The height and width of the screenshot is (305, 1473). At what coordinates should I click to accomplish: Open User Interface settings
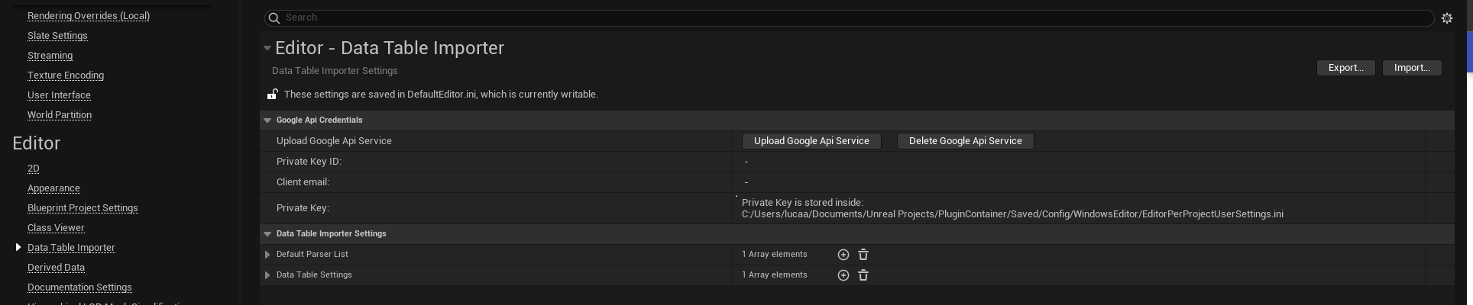[x=59, y=95]
